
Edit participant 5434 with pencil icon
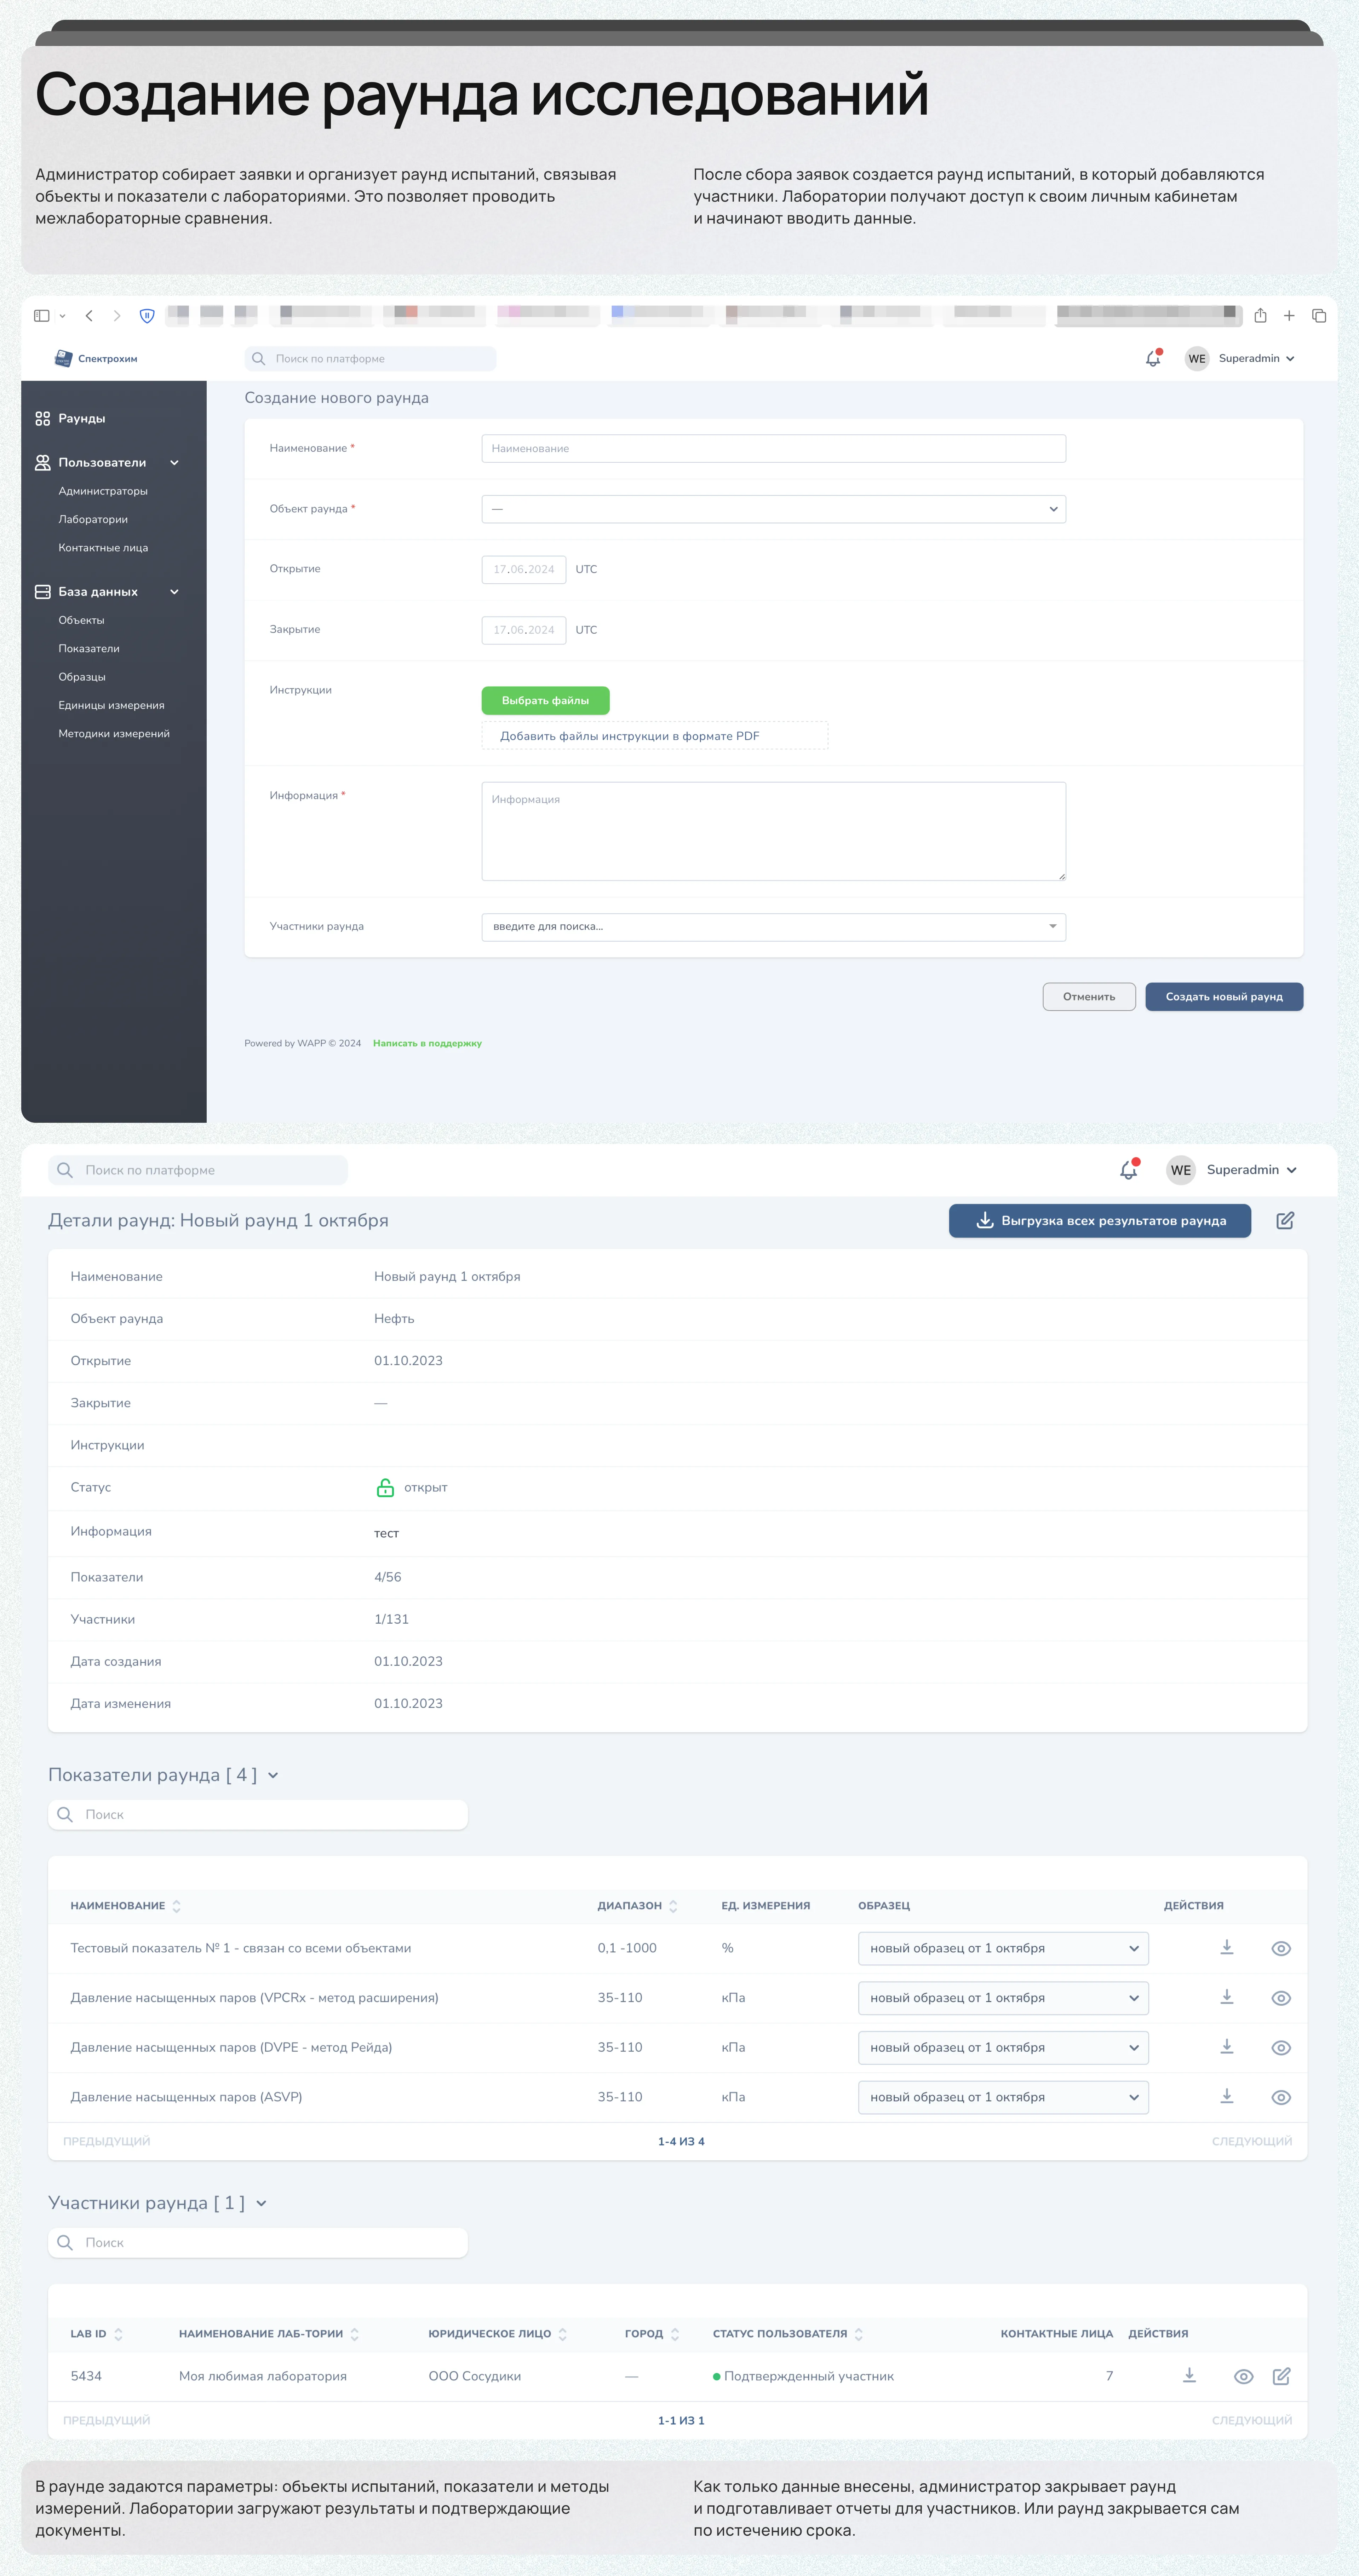(x=1281, y=2376)
